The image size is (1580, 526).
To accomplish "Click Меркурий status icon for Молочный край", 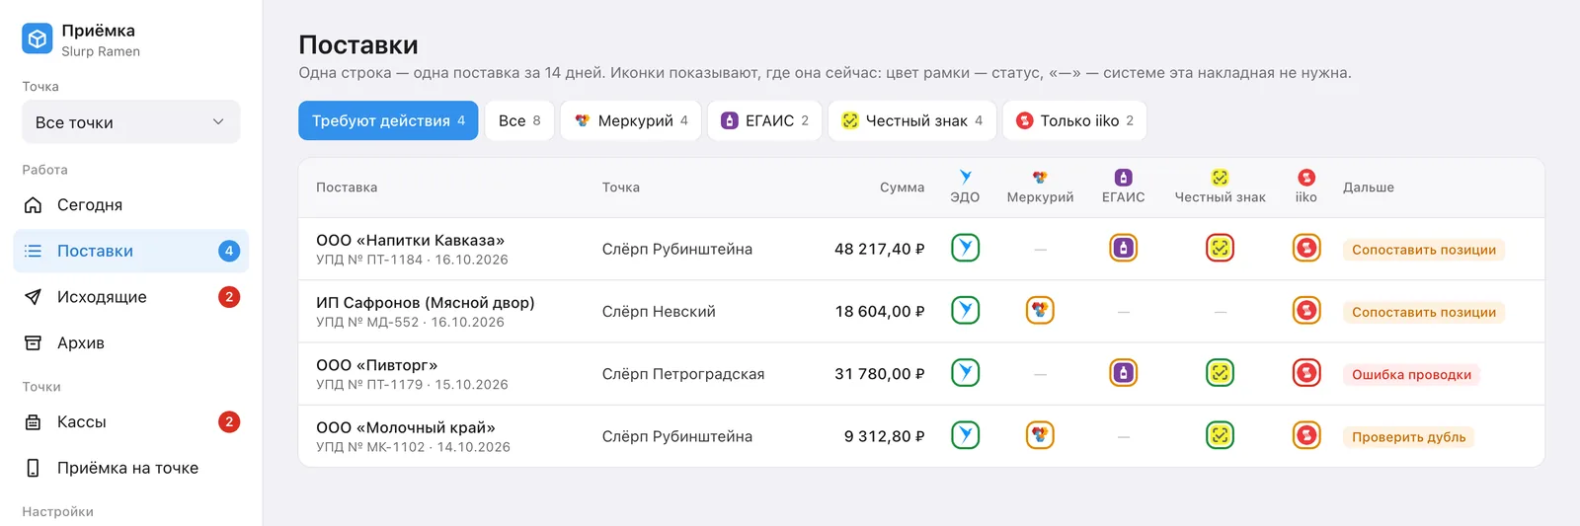I will point(1040,434).
